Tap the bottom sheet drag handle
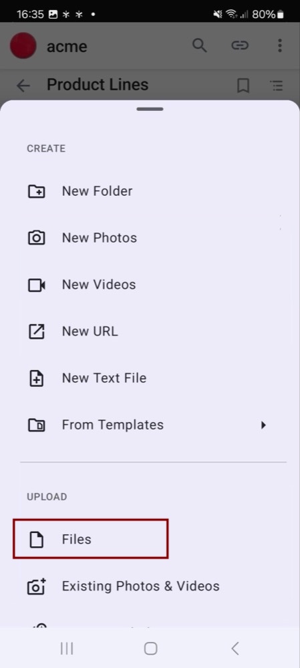Viewport: 300px width, 668px height. point(150,109)
